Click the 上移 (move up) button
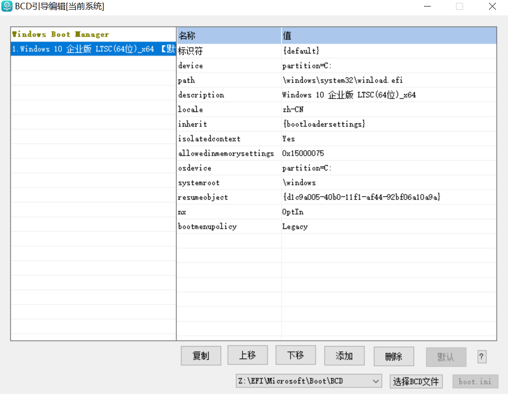Image resolution: width=508 pixels, height=394 pixels. 247,355
